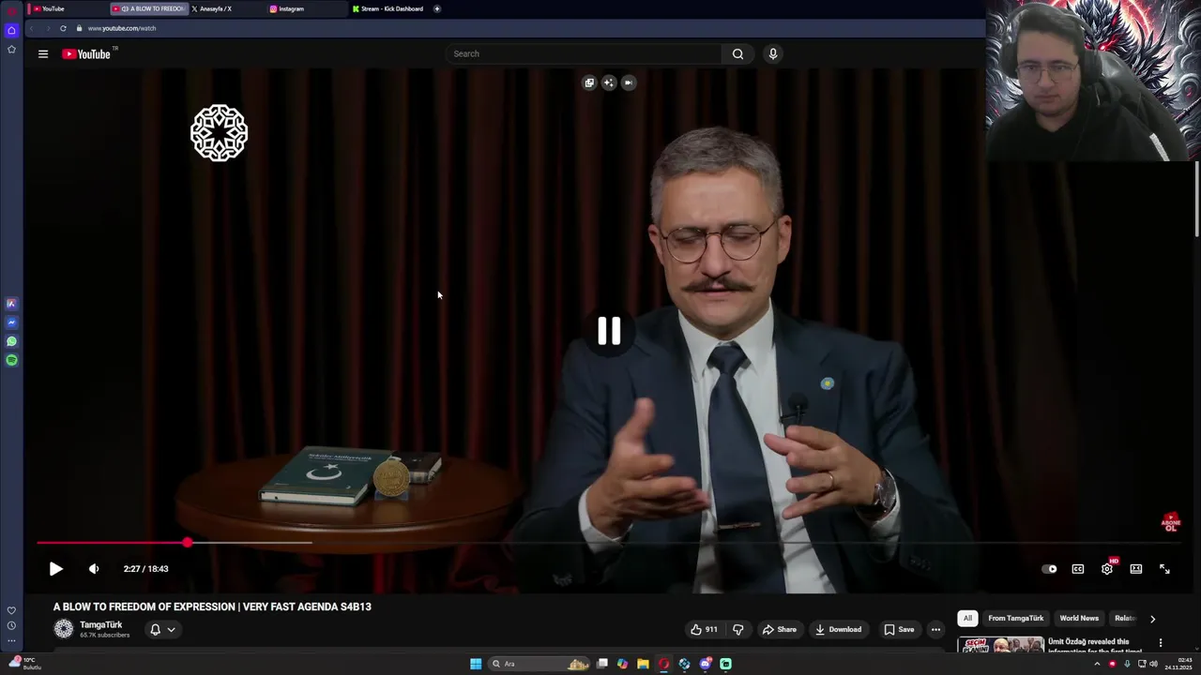Open sidebar history clock icon

(11, 625)
